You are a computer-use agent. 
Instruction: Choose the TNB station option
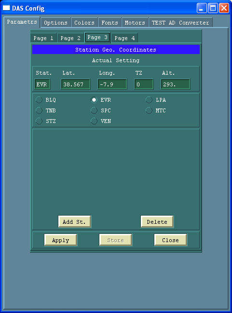[x=39, y=110]
